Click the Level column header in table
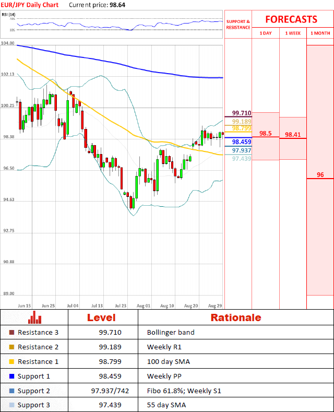 (x=102, y=317)
